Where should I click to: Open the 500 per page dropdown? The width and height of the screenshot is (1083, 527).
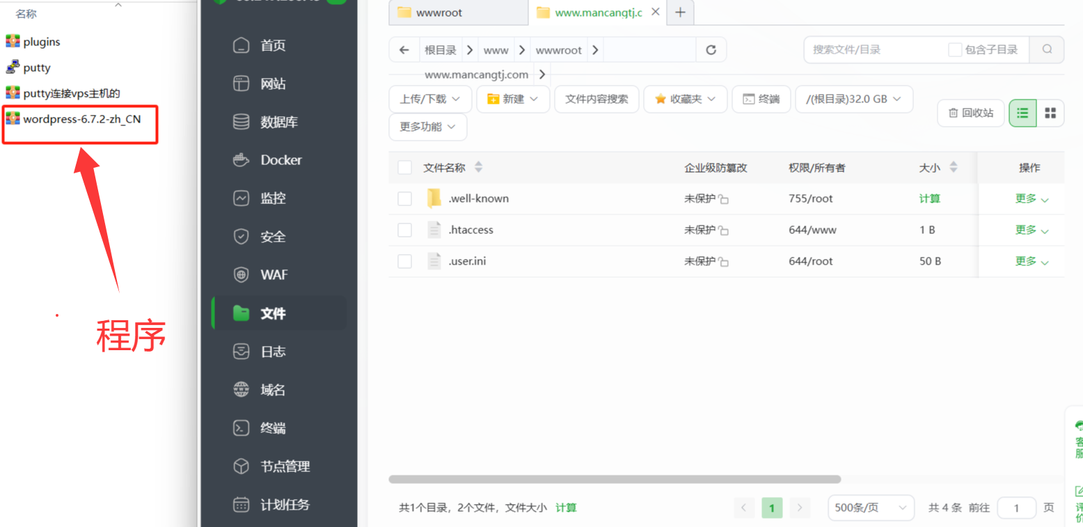click(870, 508)
